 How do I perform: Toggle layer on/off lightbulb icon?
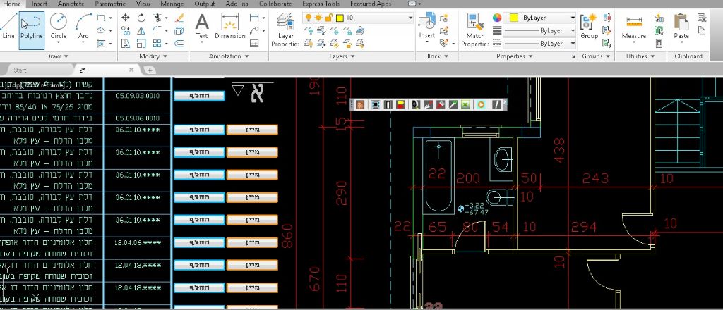[x=308, y=17]
